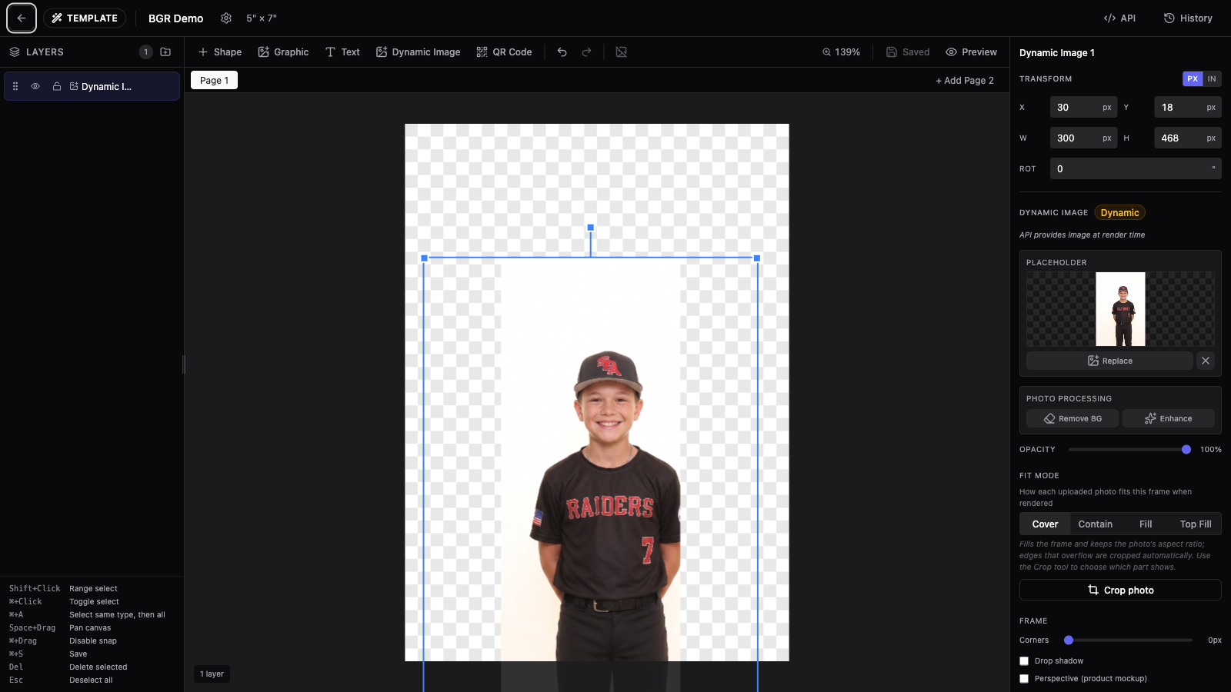Viewport: 1231px width, 692px height.
Task: Click the 139% zoom control
Action: (x=841, y=52)
